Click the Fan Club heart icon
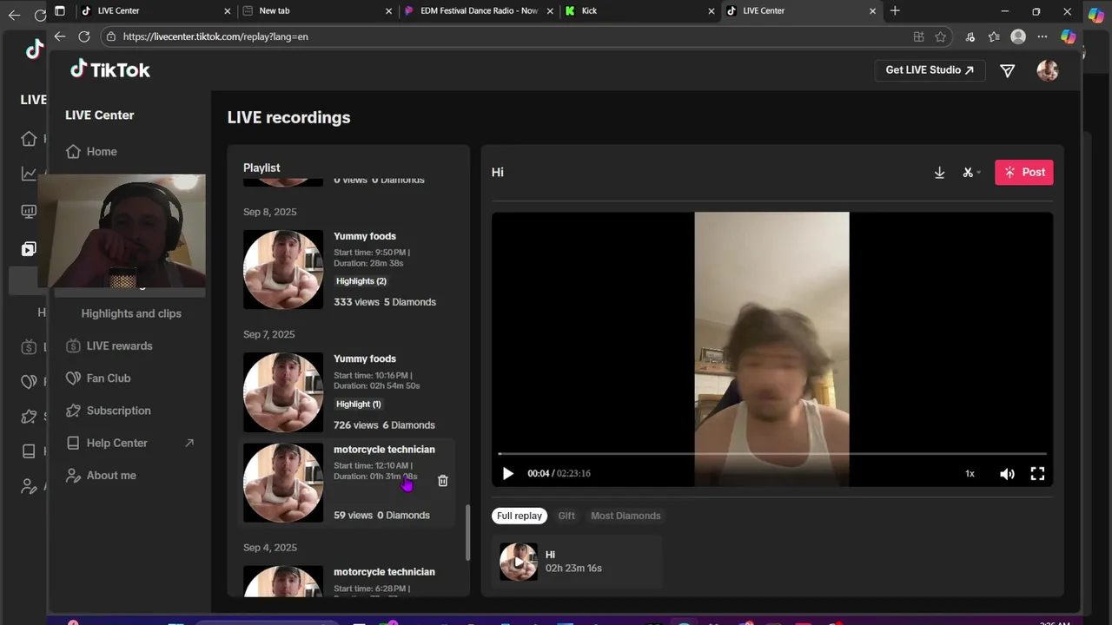 click(73, 378)
